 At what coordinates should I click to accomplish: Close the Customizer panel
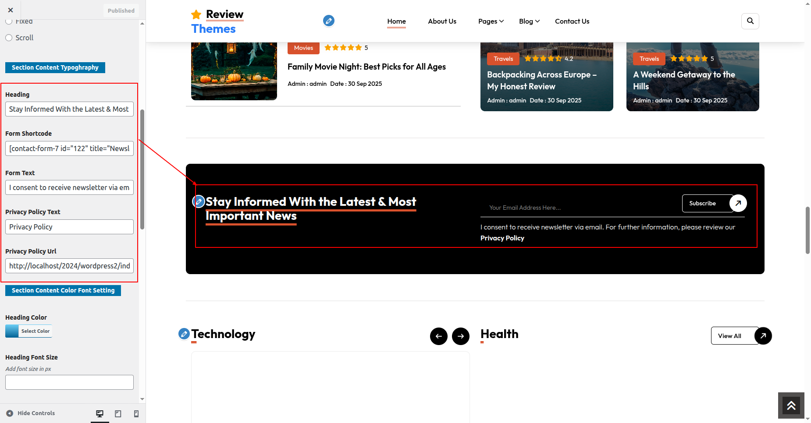click(x=11, y=10)
